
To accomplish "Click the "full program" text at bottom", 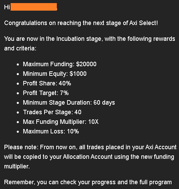I will [x=155, y=182].
